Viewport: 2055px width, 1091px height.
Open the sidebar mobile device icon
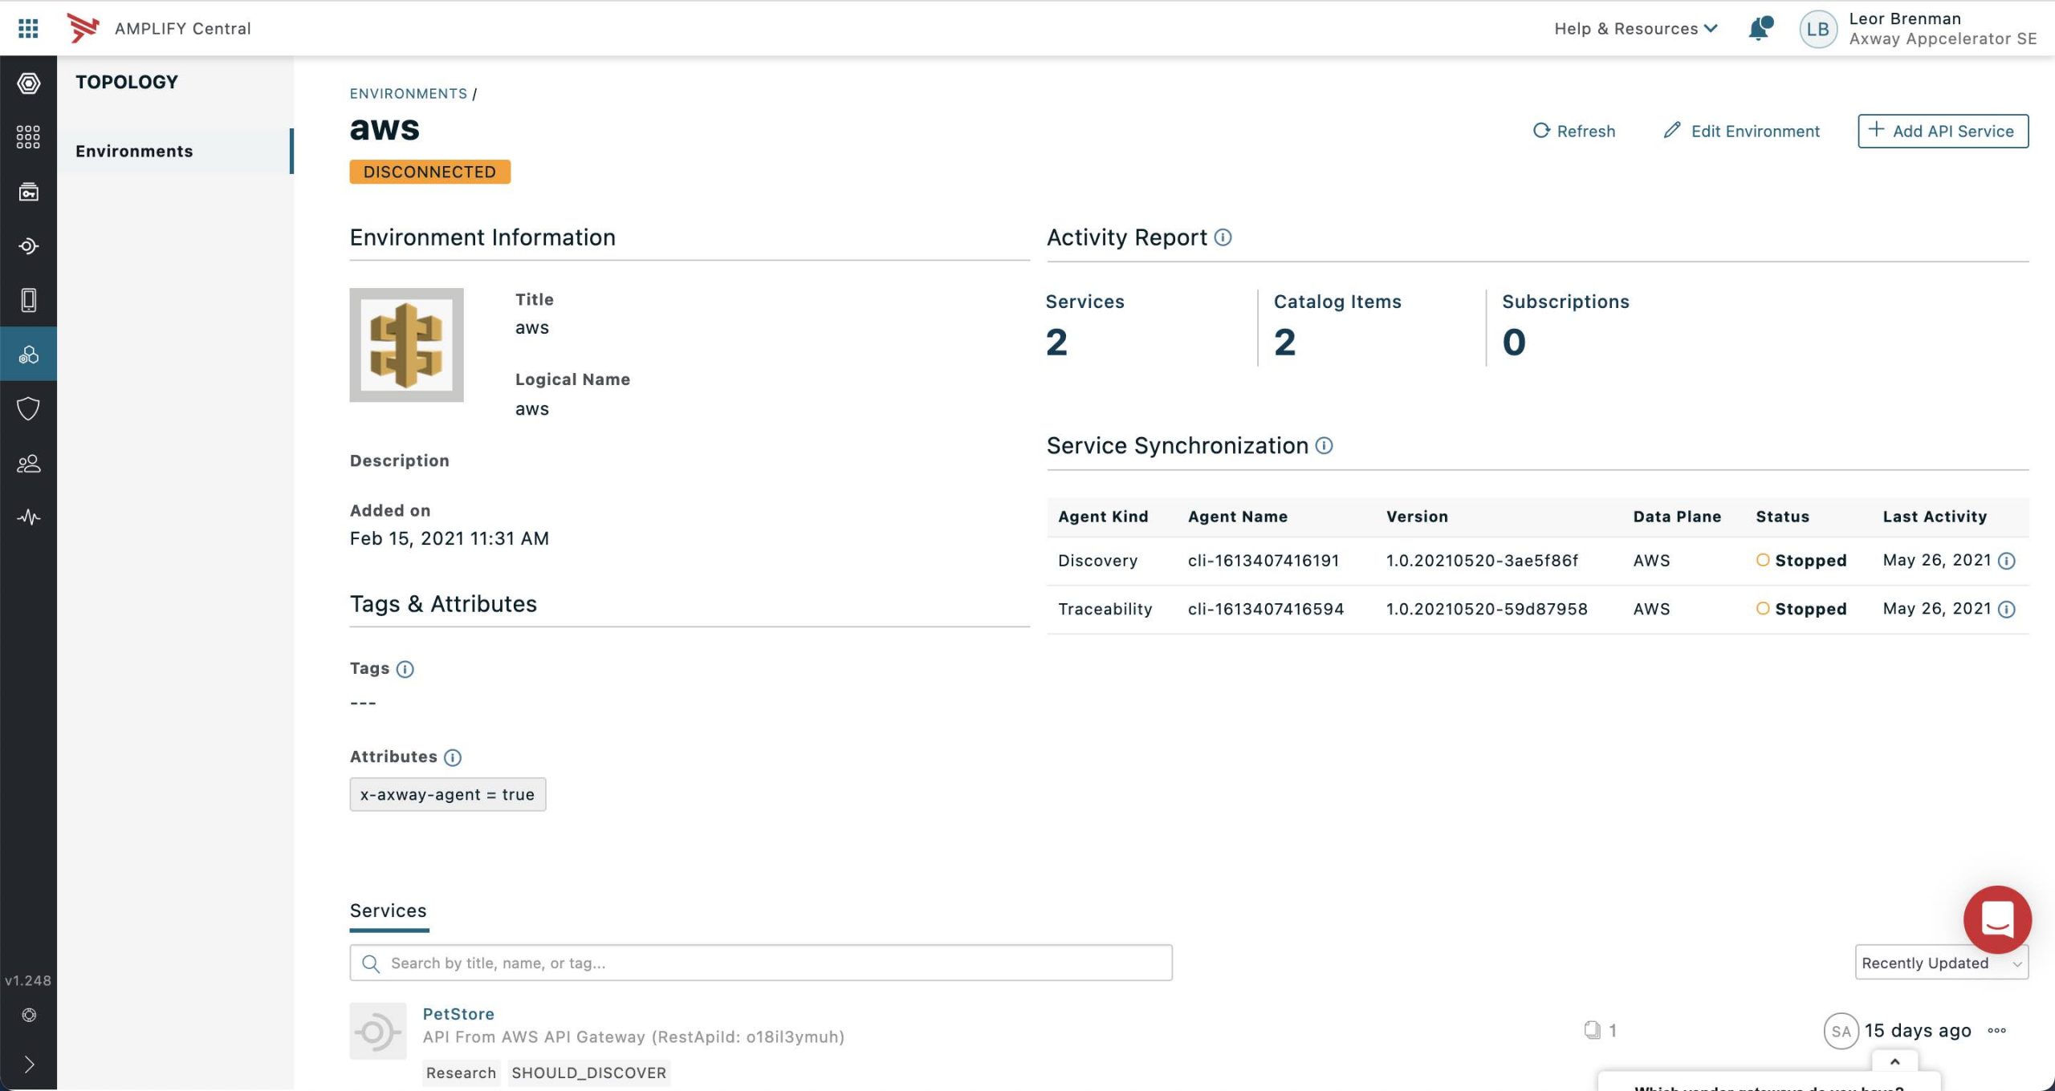[x=28, y=300]
